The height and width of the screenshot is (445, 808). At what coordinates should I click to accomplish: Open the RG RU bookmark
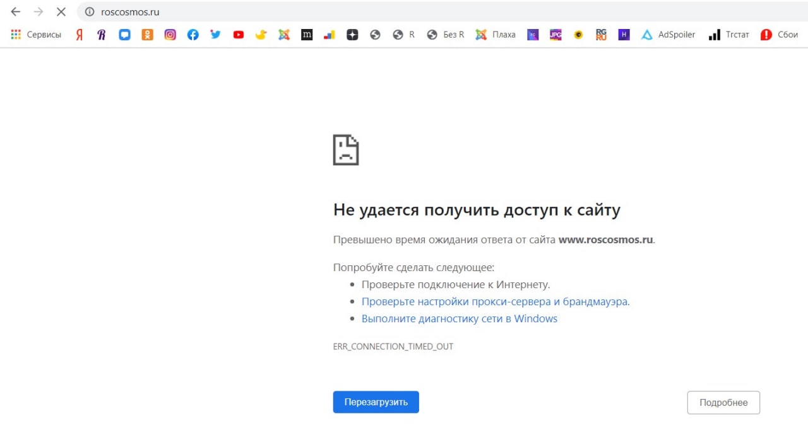pyautogui.click(x=601, y=35)
